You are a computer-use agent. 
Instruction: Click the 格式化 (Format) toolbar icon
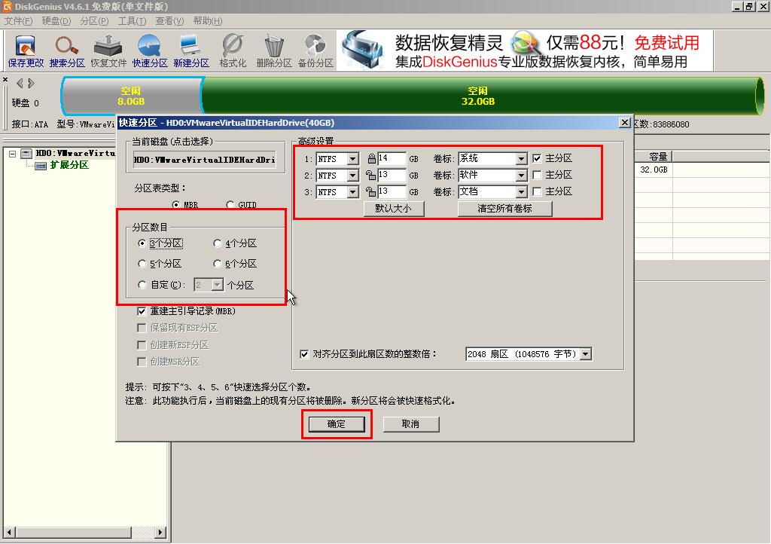233,51
